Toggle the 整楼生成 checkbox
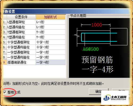The width and height of the screenshot is (133, 106). (5, 92)
